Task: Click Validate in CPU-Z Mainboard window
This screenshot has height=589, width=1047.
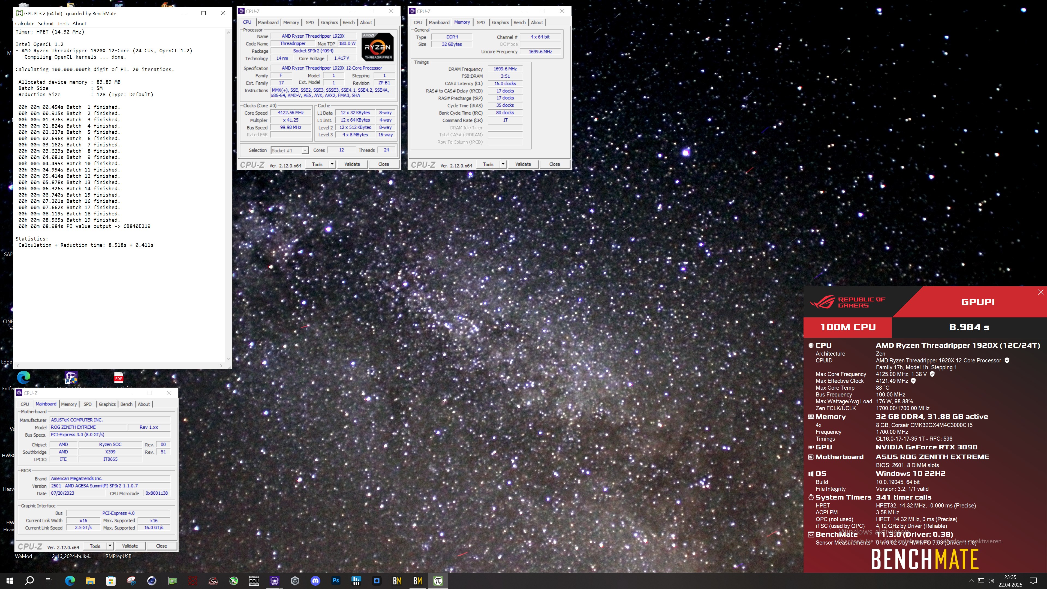Action: (x=130, y=546)
